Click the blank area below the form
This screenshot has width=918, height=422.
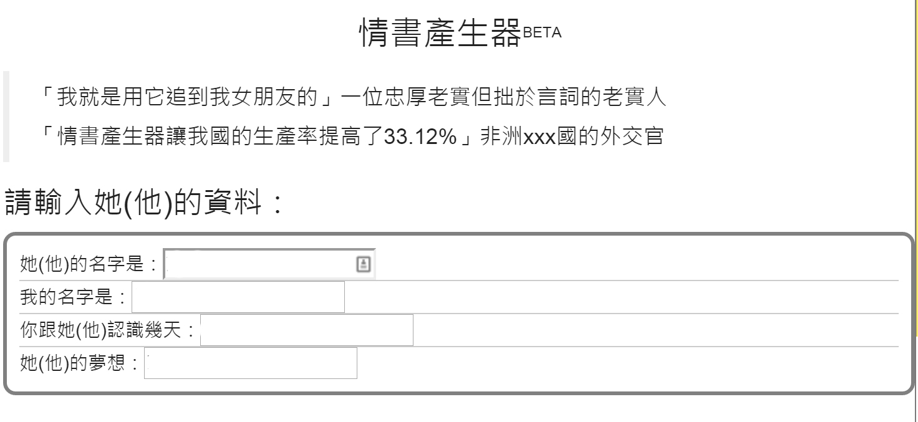pyautogui.click(x=437, y=411)
